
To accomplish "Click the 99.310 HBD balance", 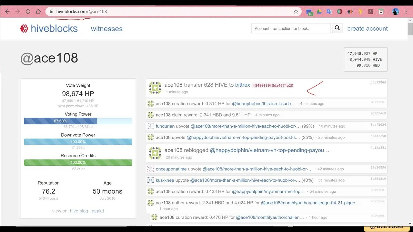I will [368, 65].
